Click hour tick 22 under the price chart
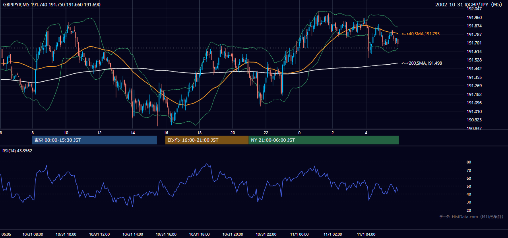The width and height of the screenshot is (508, 238). click(x=266, y=132)
